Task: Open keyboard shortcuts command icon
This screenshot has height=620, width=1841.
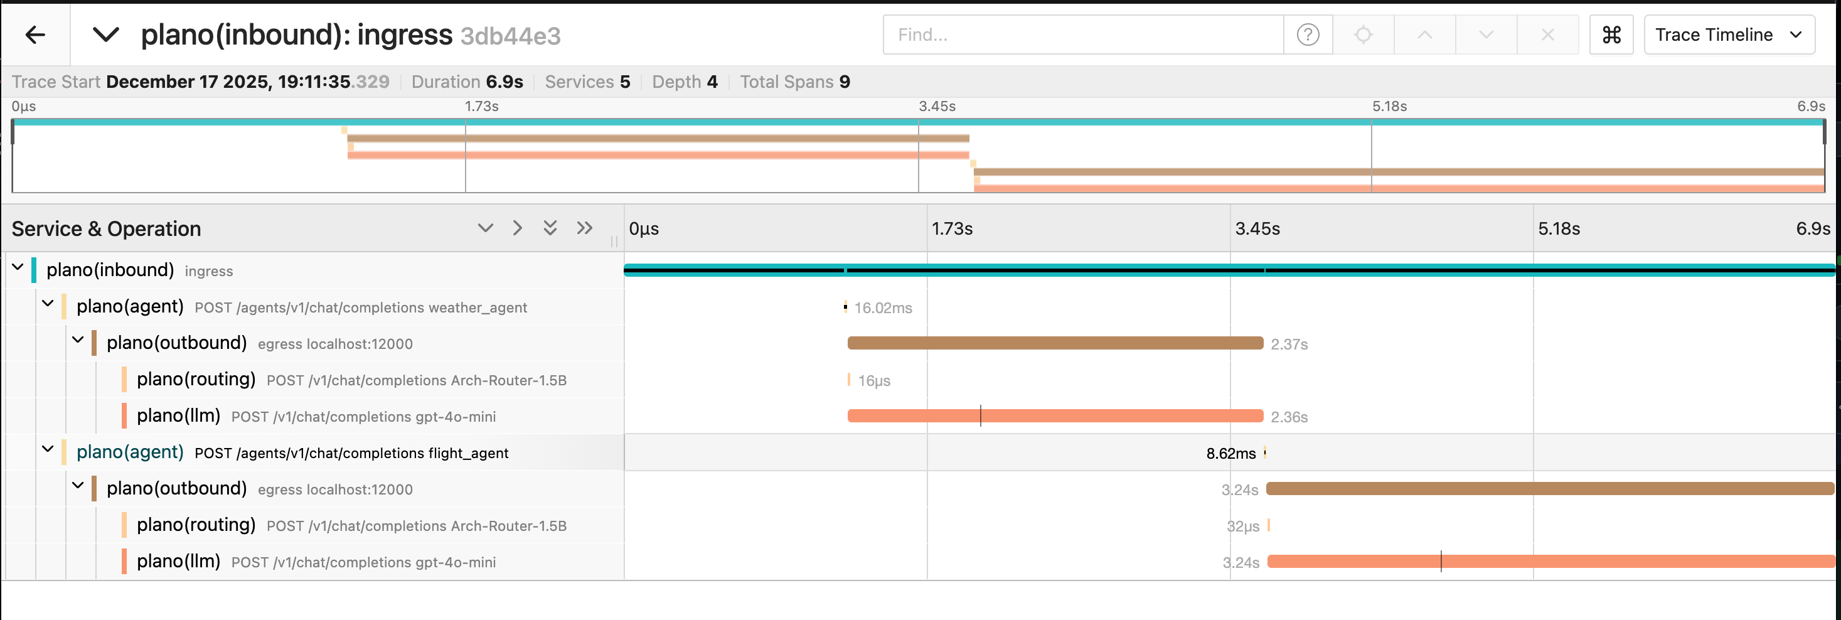Action: pyautogui.click(x=1611, y=35)
